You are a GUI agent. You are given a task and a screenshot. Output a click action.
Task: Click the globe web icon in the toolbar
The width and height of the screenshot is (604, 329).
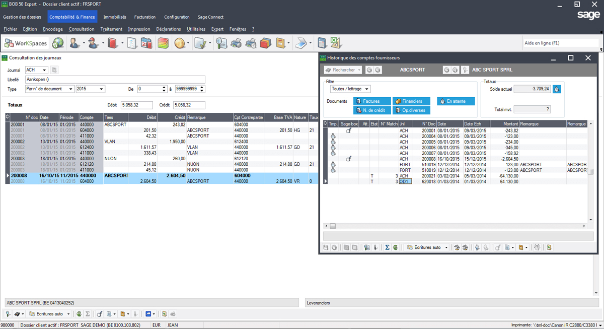point(58,43)
